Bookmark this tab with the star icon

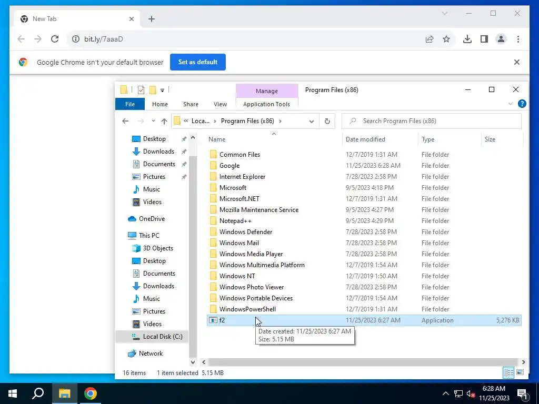tap(446, 39)
